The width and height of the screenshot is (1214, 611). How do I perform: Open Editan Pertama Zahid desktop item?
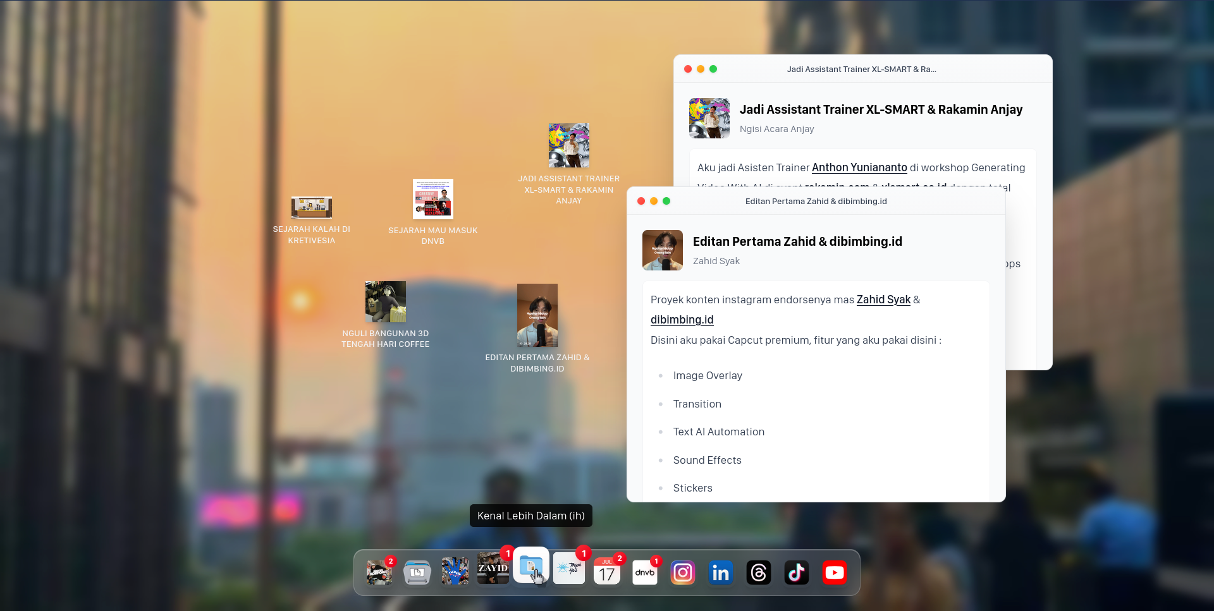tap(537, 329)
